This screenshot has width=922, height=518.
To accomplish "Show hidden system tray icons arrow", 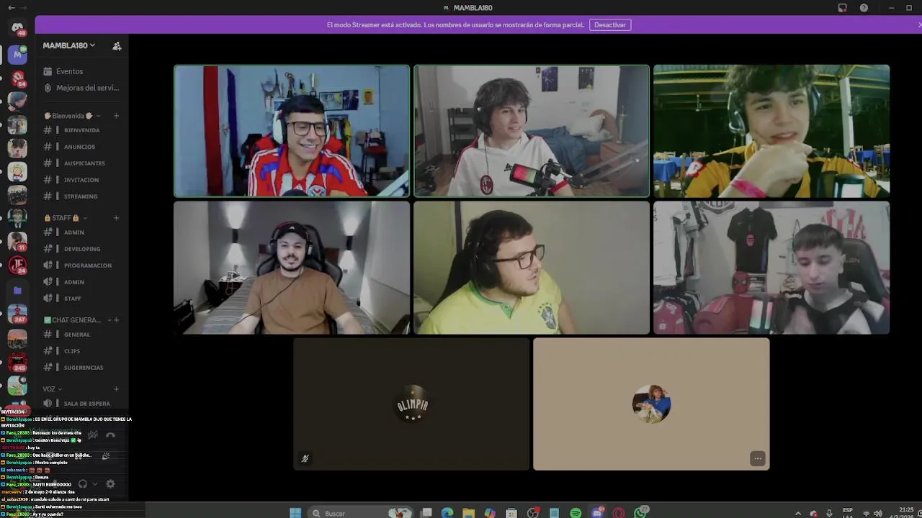I will [x=797, y=513].
